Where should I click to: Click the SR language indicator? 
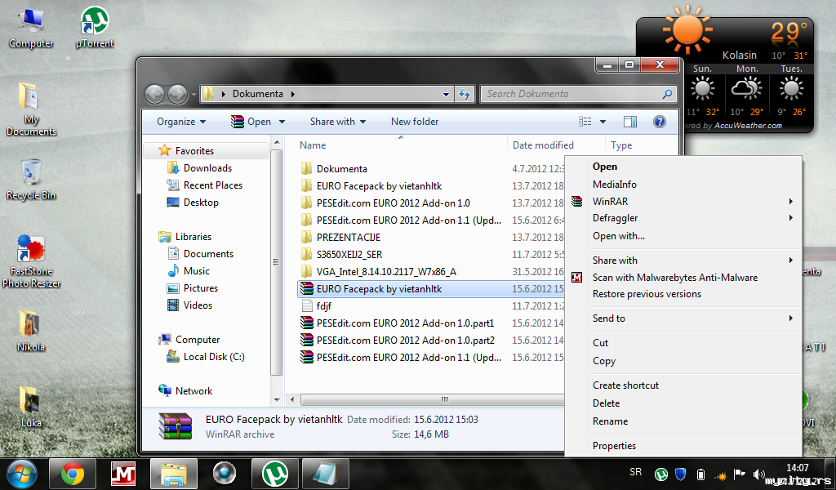(635, 472)
